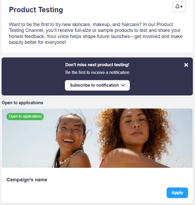Expand the chevron on the Subscribe button

[x=123, y=85]
